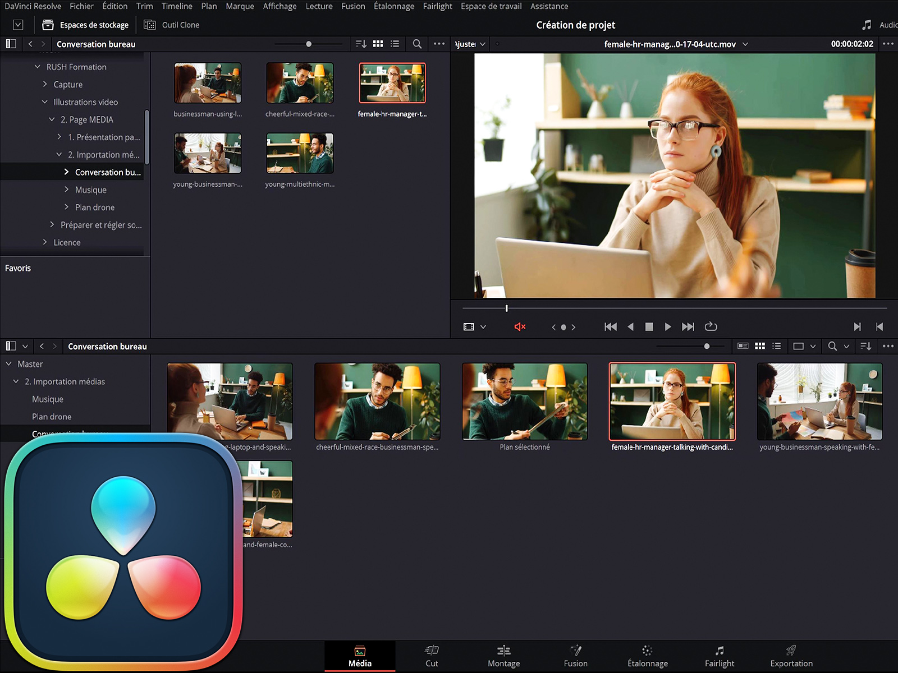Open the clip name dropdown in viewer
This screenshot has height=673, width=898.
745,44
